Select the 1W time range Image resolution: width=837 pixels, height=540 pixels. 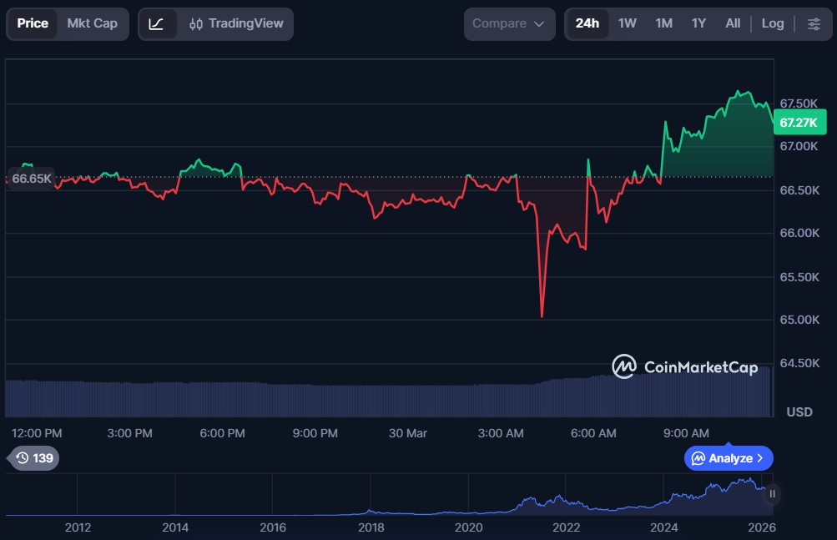pos(627,23)
